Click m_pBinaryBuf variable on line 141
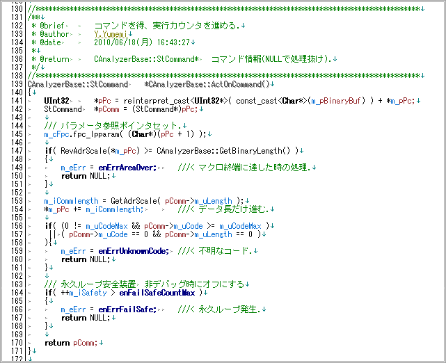 (x=336, y=101)
